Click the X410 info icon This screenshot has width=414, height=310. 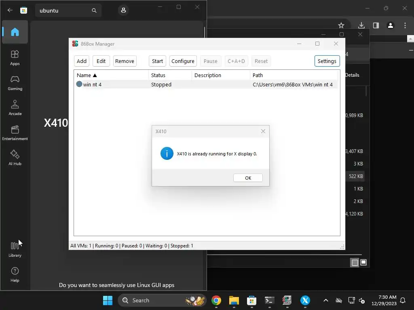pos(167,153)
